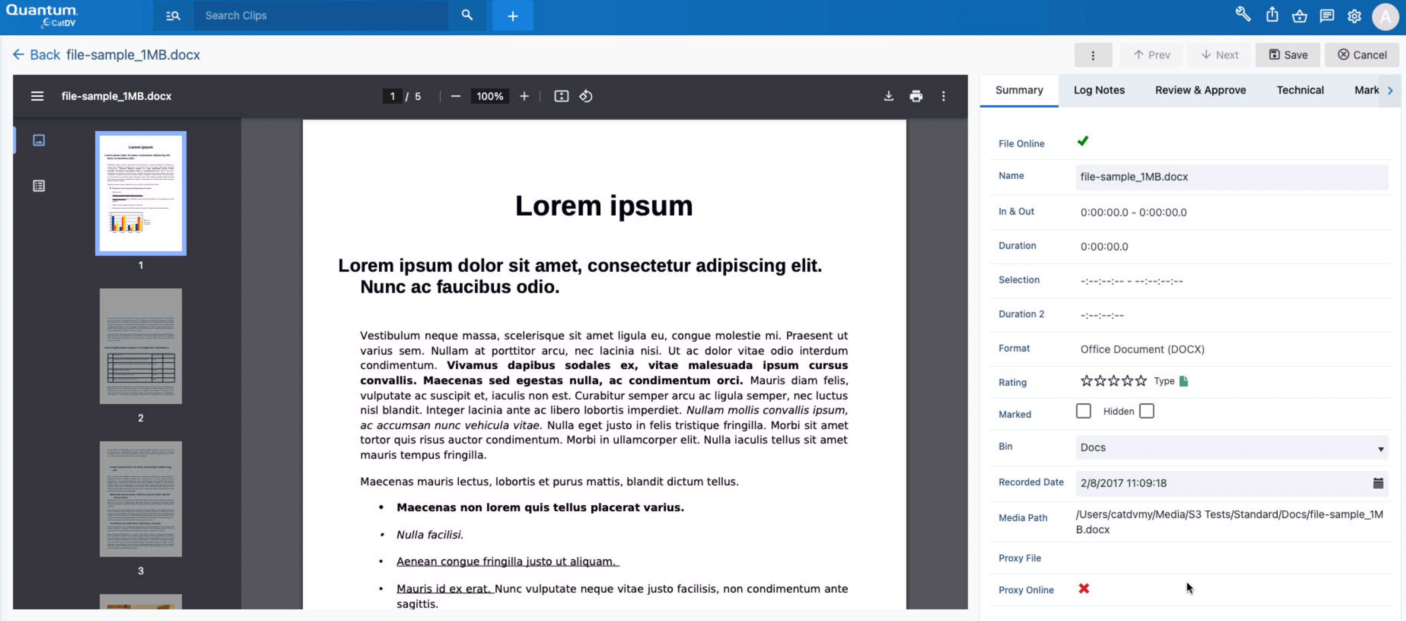Click Format value Office Document (DOCX)
This screenshot has width=1406, height=621.
point(1142,349)
